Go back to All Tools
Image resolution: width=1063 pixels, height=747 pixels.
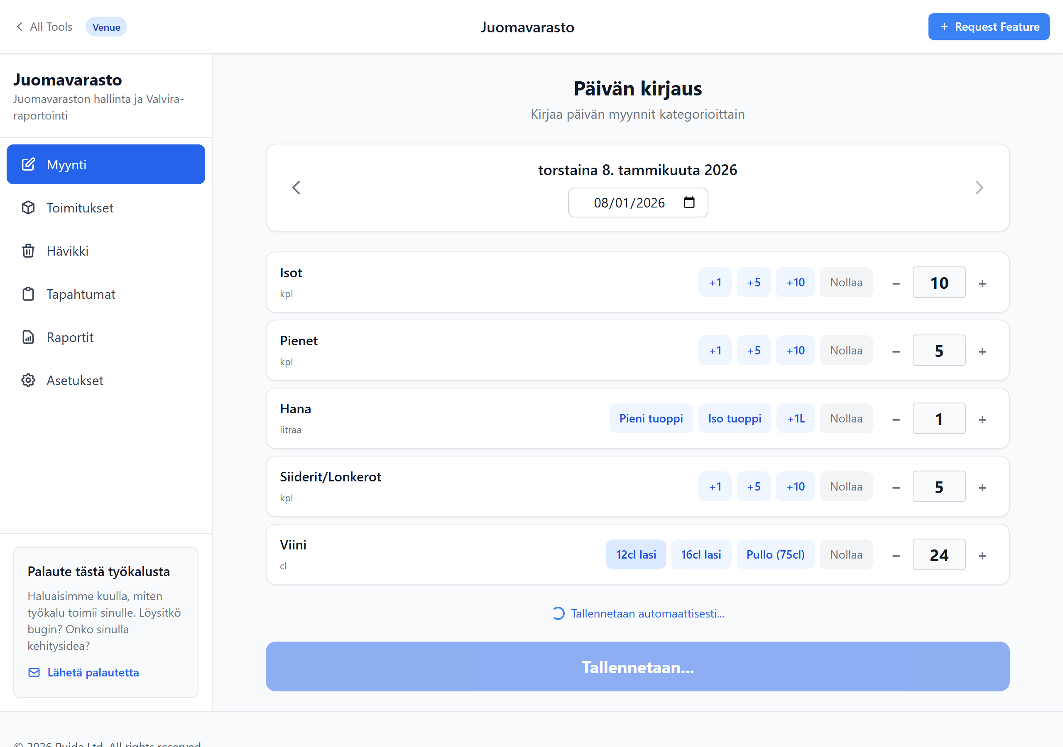(x=44, y=27)
